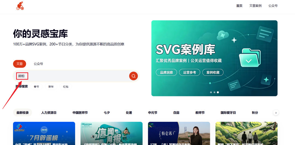Click the red mouse site logo
The height and width of the screenshot is (145, 295).
[x=20, y=6]
